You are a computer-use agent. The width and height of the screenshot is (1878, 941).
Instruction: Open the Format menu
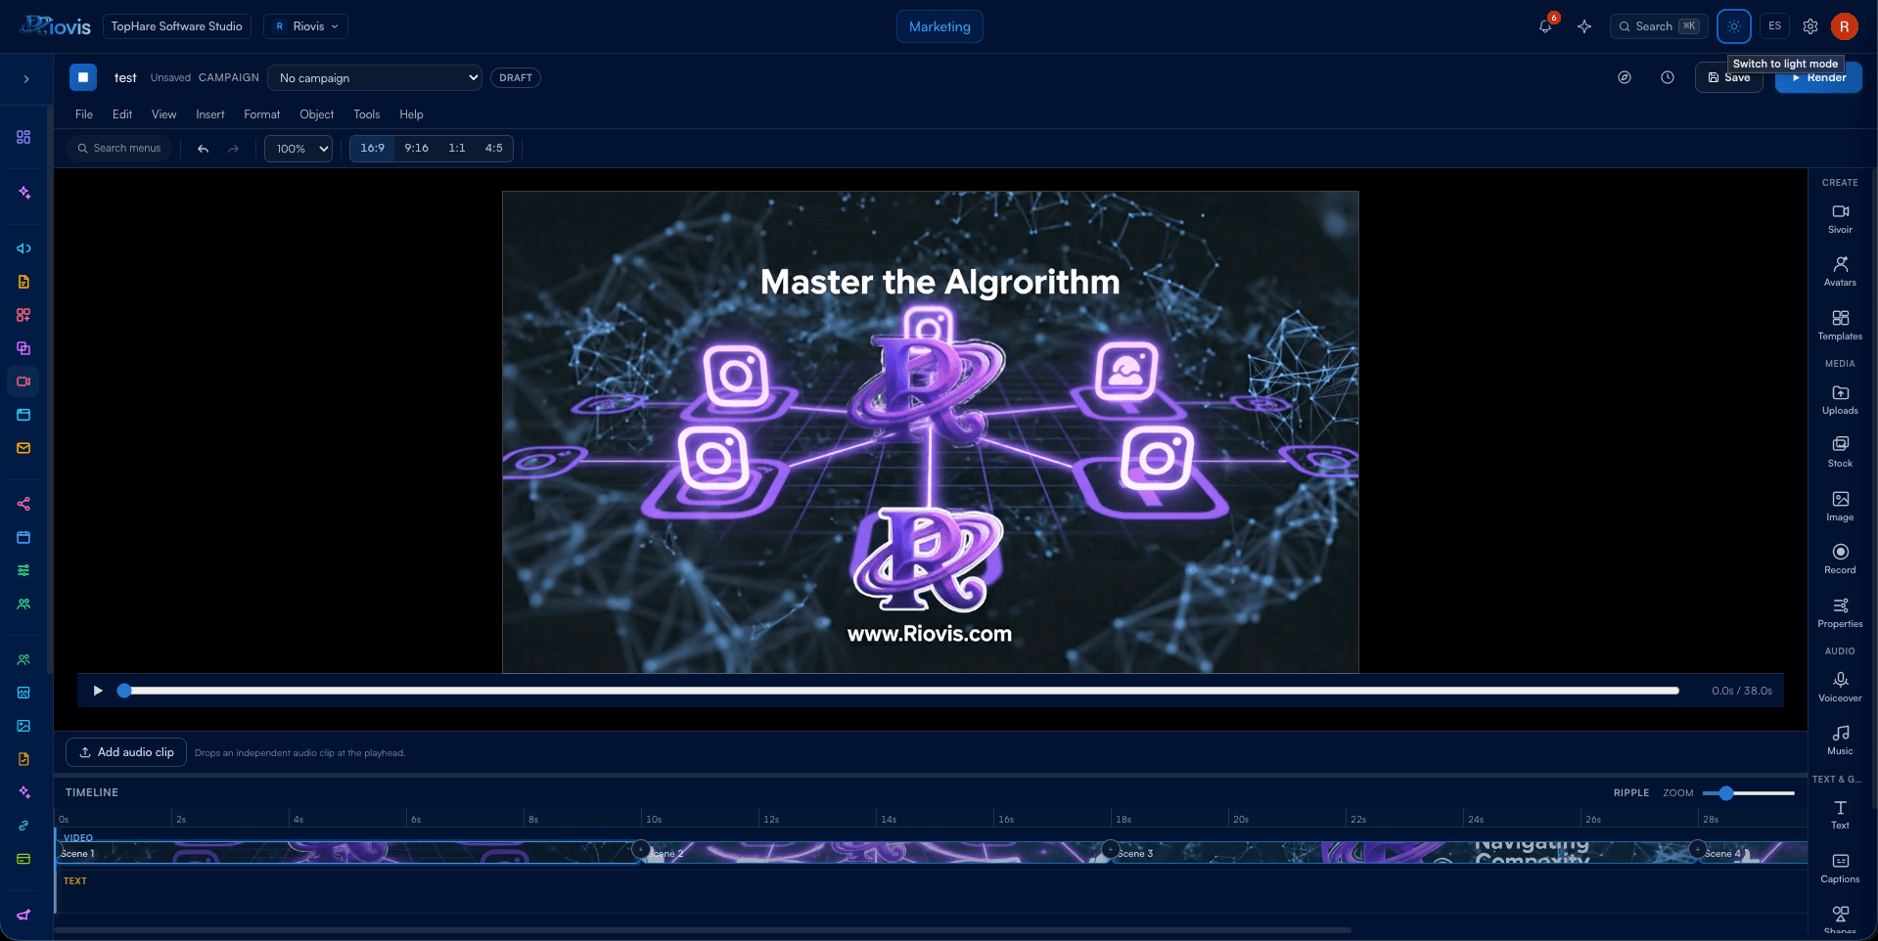(261, 114)
